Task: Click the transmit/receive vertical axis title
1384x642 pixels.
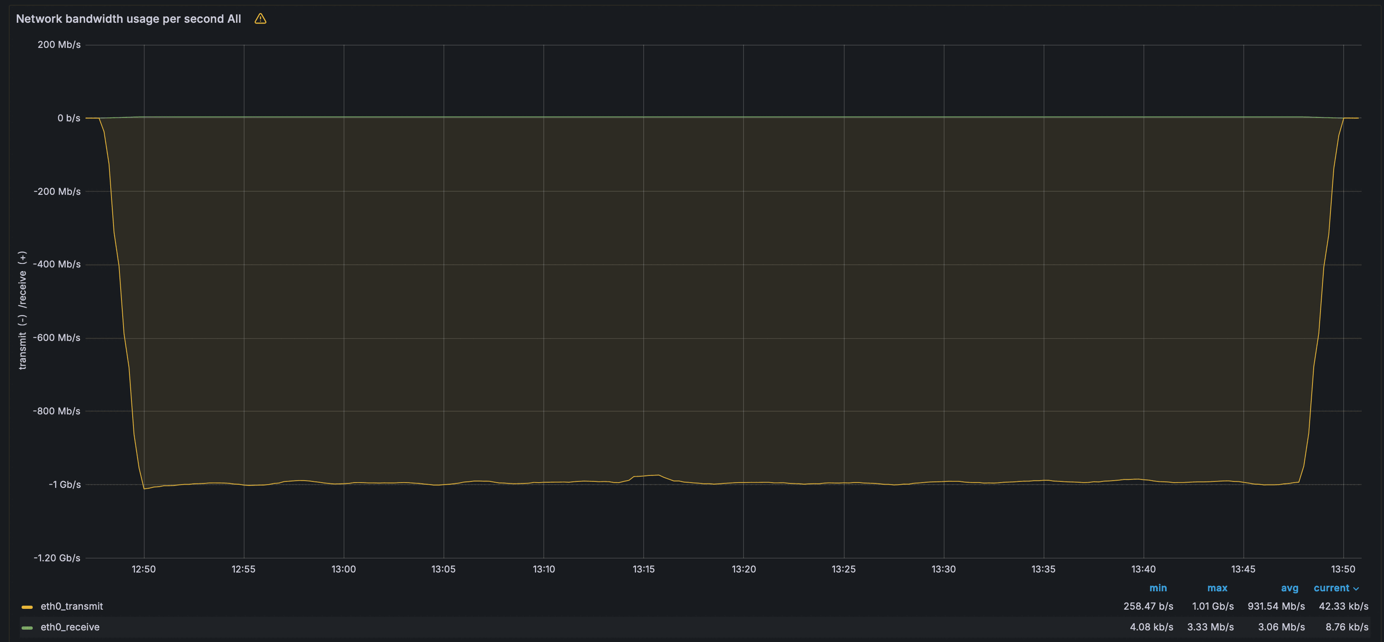Action: pos(22,310)
